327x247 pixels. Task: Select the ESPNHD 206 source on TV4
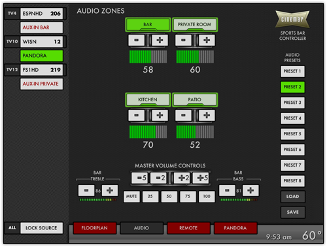42,14
